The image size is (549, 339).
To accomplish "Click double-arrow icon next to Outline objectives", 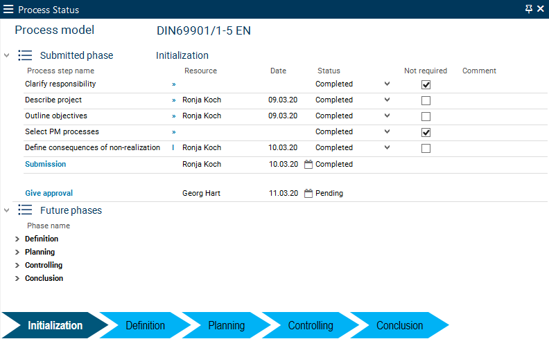I will [173, 116].
